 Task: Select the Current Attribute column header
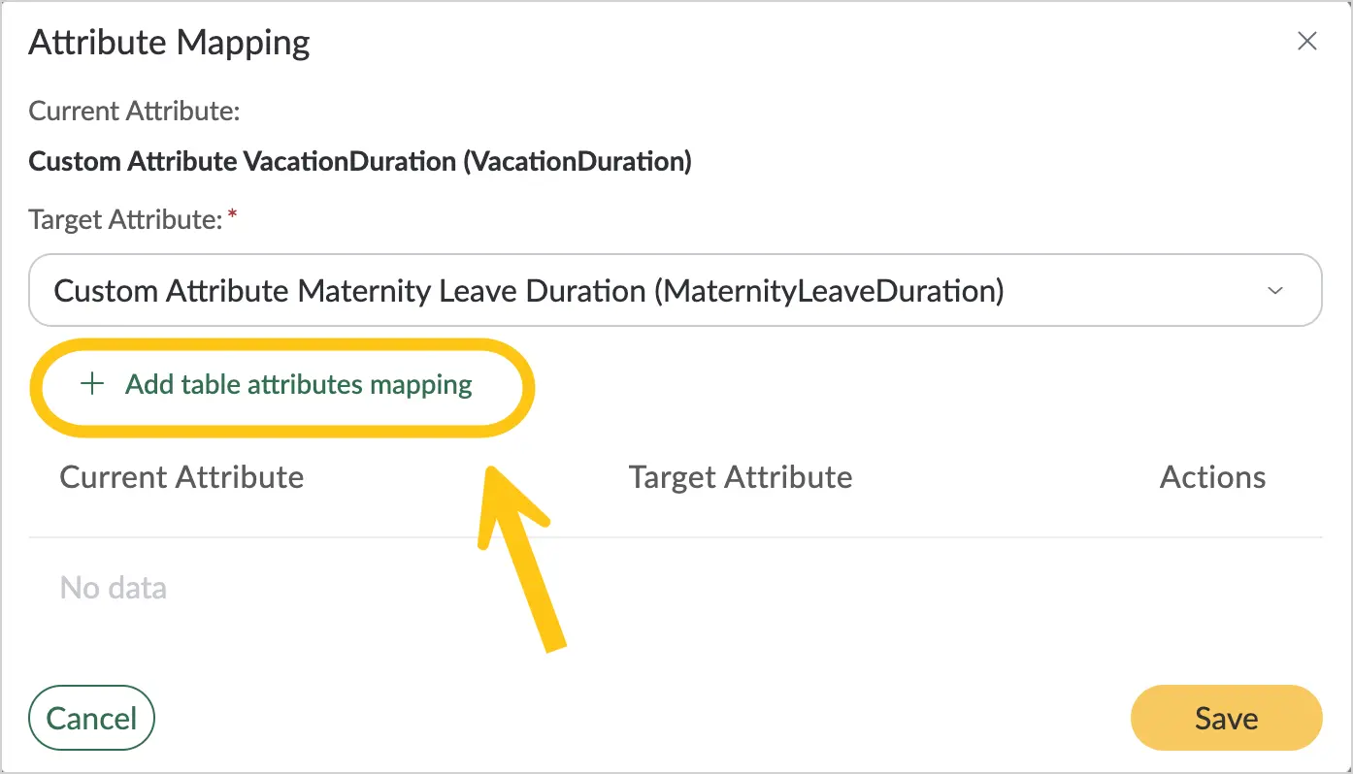point(181,477)
